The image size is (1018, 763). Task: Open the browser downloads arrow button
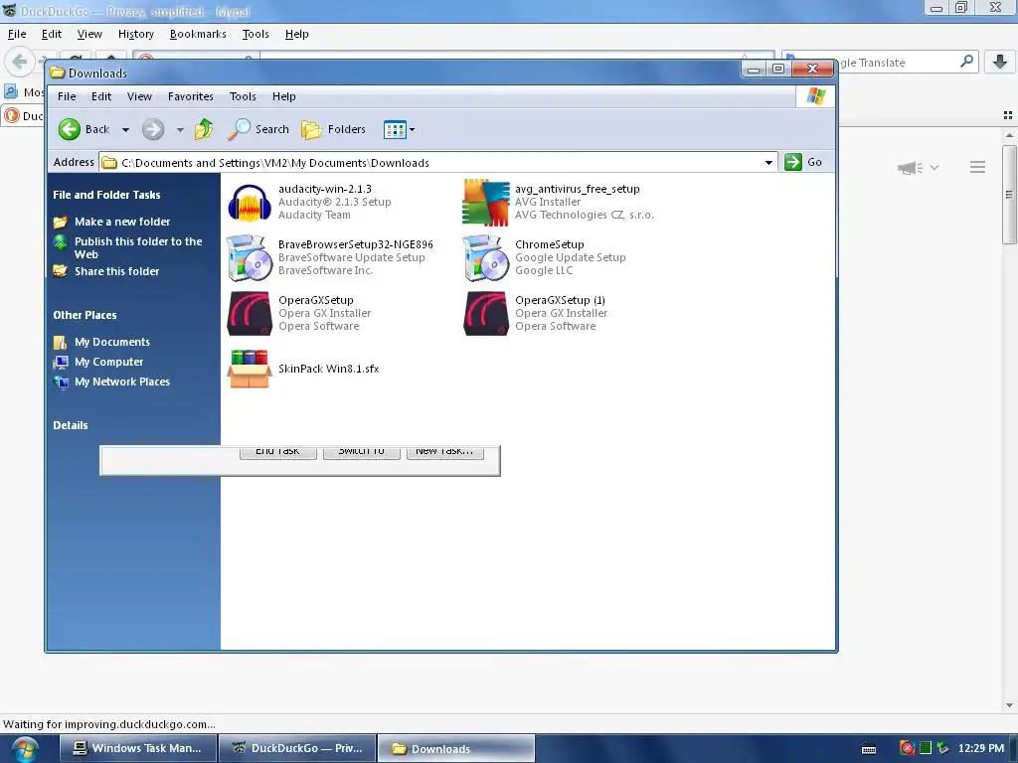point(1000,62)
